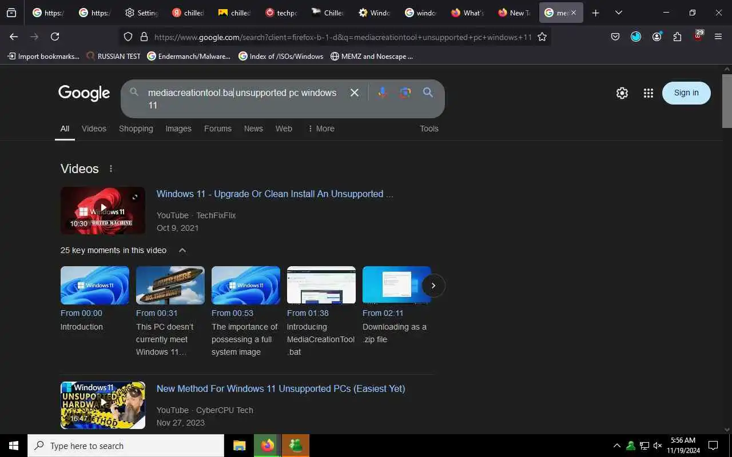
Task: Search by image with Google Lens
Action: 405,93
